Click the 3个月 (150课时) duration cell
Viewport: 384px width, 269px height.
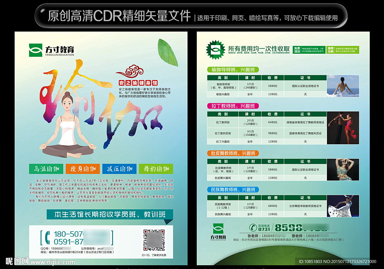pyautogui.click(x=250, y=133)
